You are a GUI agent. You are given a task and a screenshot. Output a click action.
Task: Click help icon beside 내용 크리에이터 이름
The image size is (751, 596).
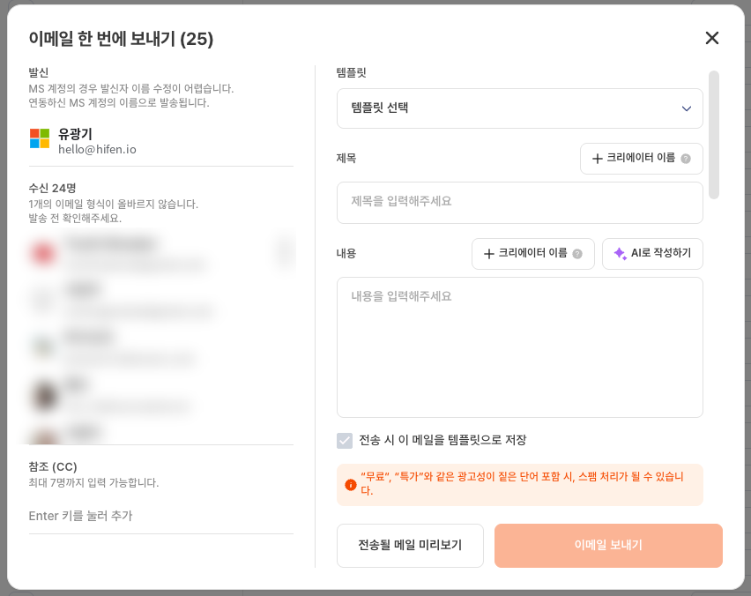[577, 254]
